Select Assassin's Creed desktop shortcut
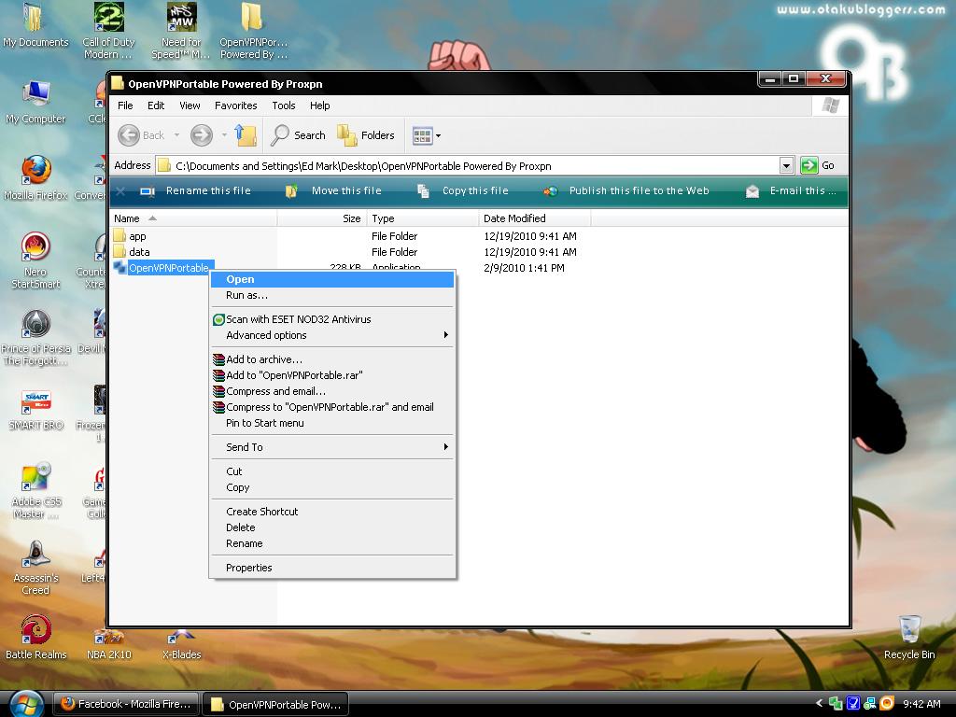The width and height of the screenshot is (956, 717). tap(35, 567)
